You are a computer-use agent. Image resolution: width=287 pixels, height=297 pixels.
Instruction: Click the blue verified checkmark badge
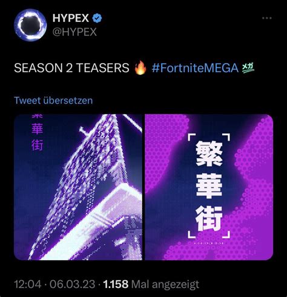97,18
